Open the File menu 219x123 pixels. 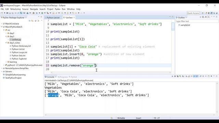[2, 9]
